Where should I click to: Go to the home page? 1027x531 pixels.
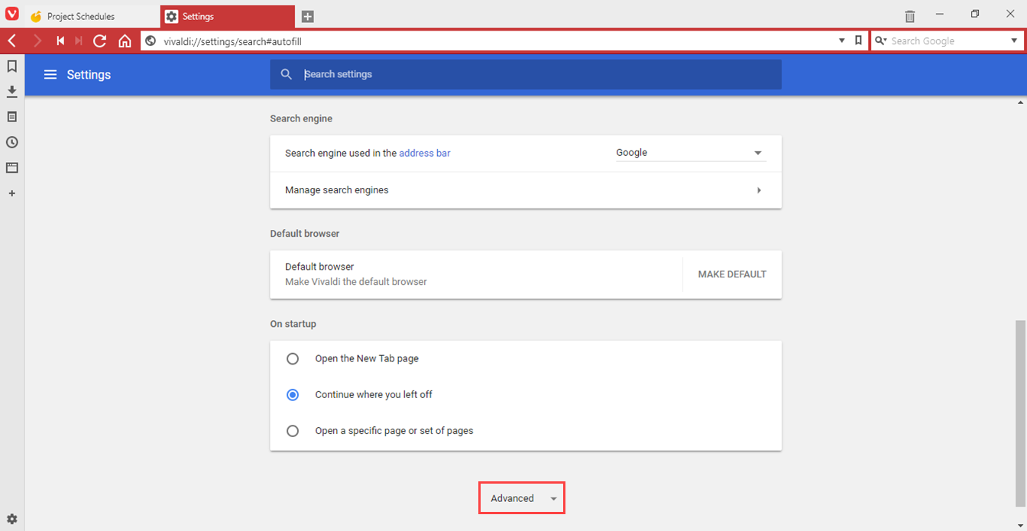pyautogui.click(x=125, y=41)
